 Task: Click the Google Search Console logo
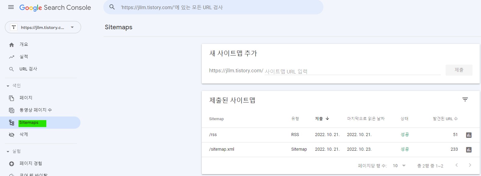coord(55,8)
